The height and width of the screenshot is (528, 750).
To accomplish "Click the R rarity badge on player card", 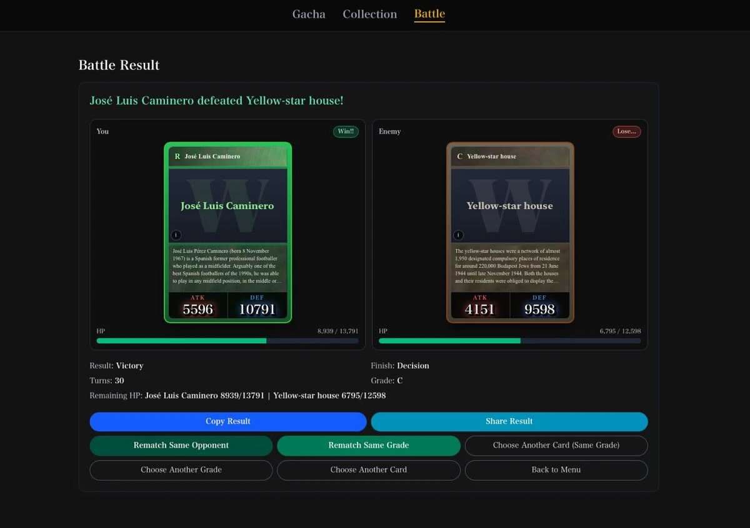I will point(177,157).
